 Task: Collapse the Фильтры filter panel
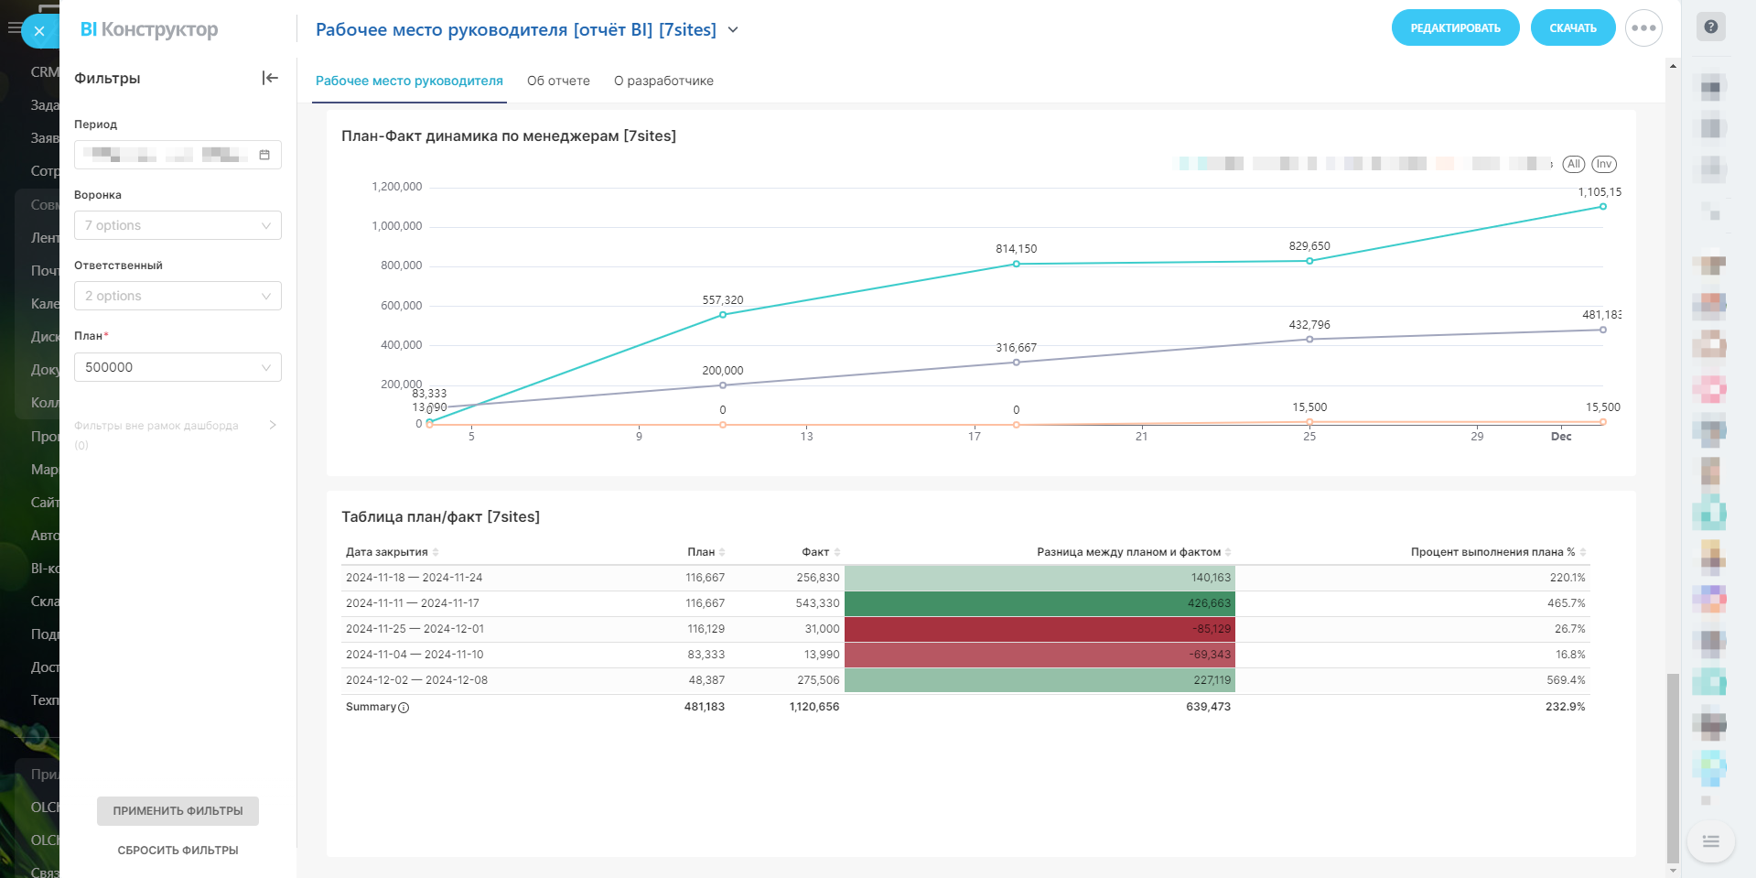pos(270,78)
